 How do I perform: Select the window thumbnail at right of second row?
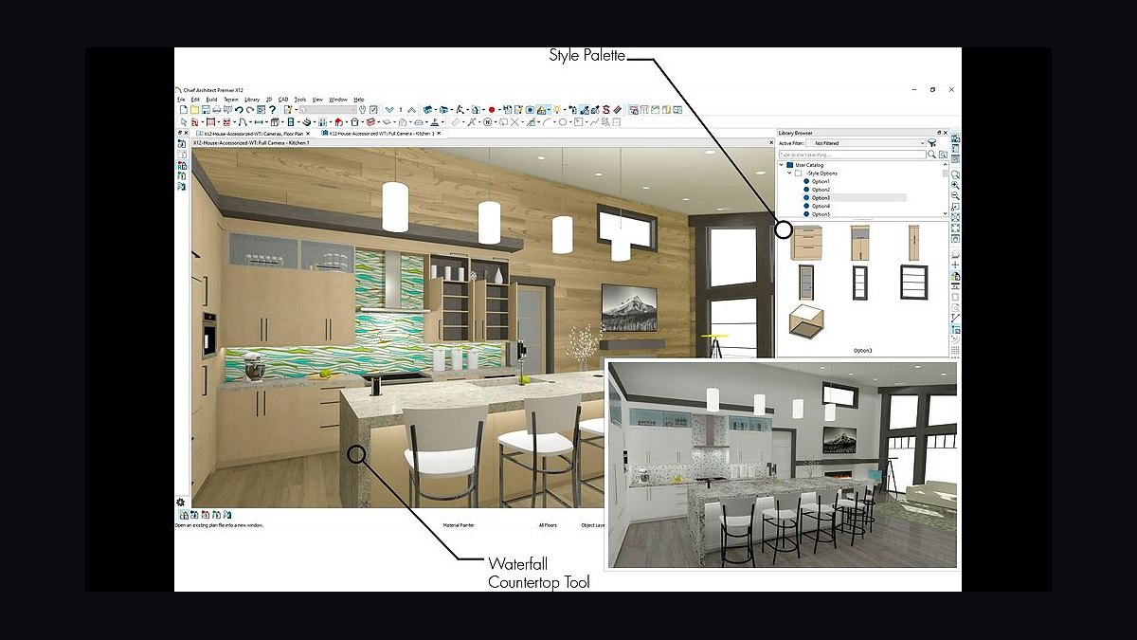point(913,283)
